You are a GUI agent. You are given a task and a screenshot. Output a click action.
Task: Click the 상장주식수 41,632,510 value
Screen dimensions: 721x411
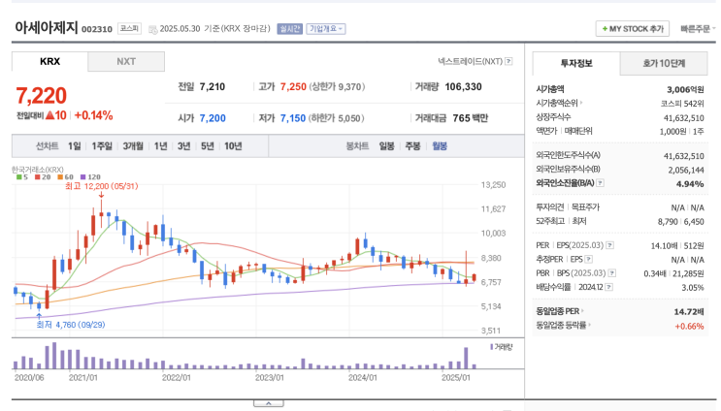[x=684, y=118]
